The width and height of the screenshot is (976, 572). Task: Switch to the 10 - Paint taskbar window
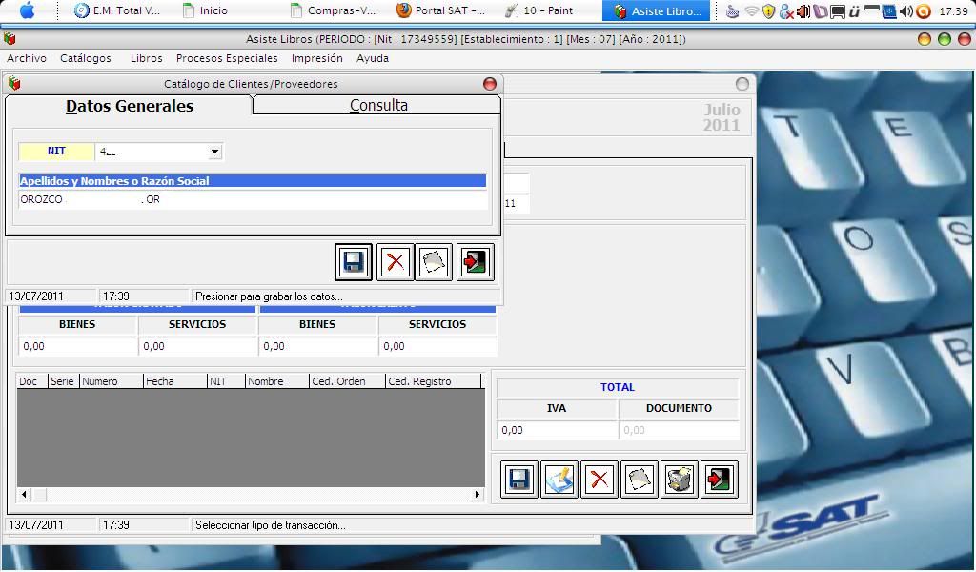tap(539, 10)
